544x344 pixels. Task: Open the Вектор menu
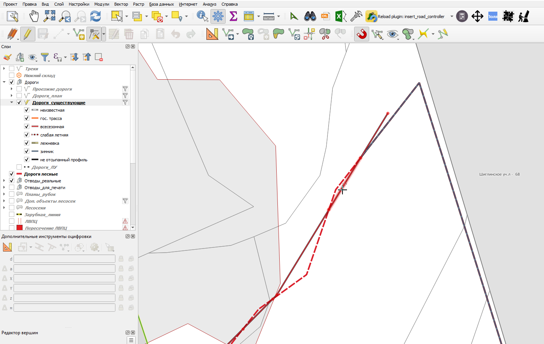point(121,4)
